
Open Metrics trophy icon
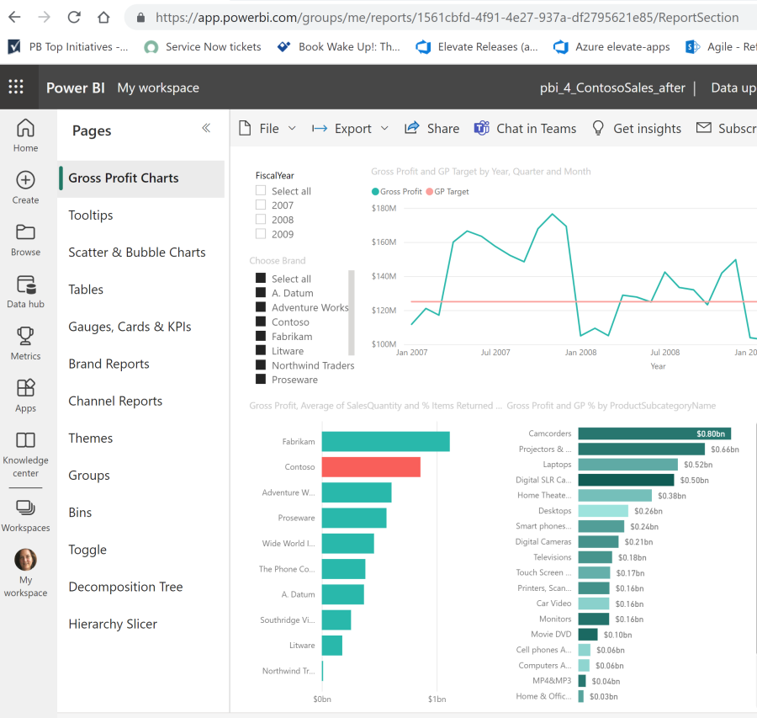25,336
